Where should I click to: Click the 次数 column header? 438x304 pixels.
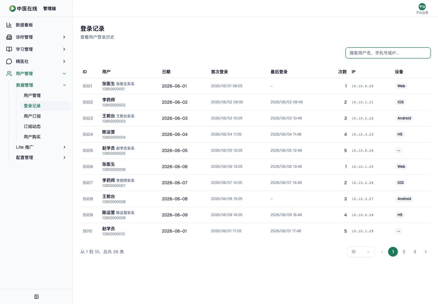pos(342,72)
